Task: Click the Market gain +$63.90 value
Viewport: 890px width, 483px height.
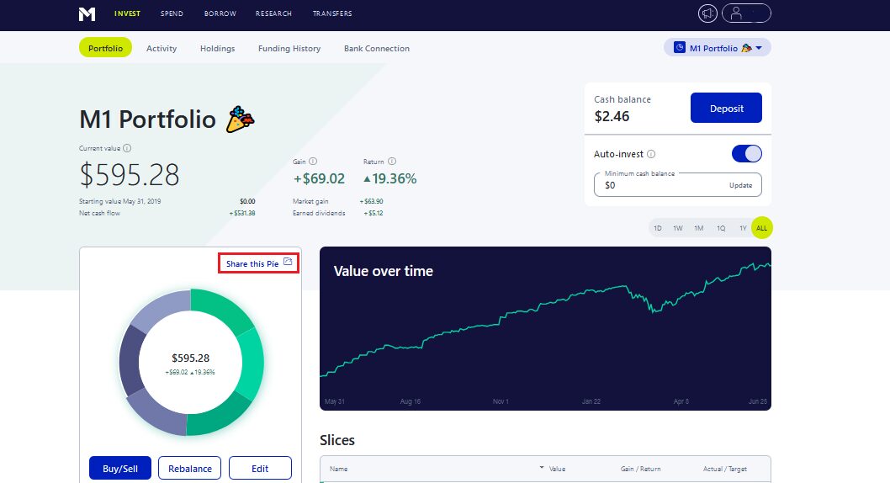Action: tap(371, 201)
